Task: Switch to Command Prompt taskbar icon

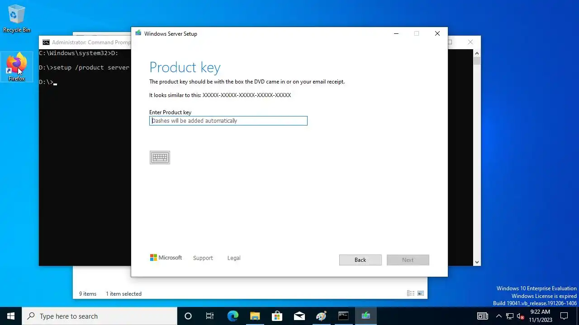Action: [343, 316]
